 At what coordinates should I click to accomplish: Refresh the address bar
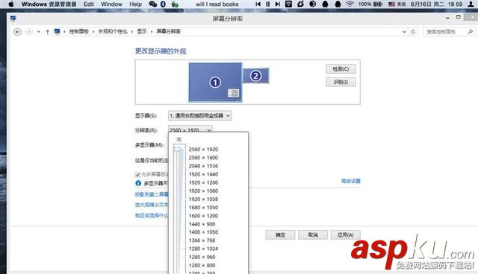[x=413, y=31]
